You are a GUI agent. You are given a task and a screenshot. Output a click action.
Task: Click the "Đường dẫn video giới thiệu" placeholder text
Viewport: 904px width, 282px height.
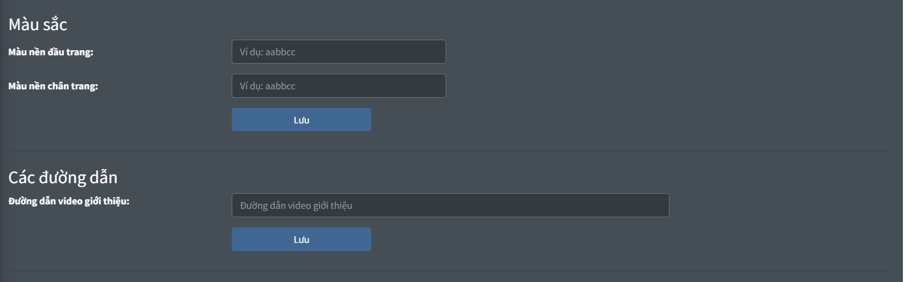tap(296, 205)
